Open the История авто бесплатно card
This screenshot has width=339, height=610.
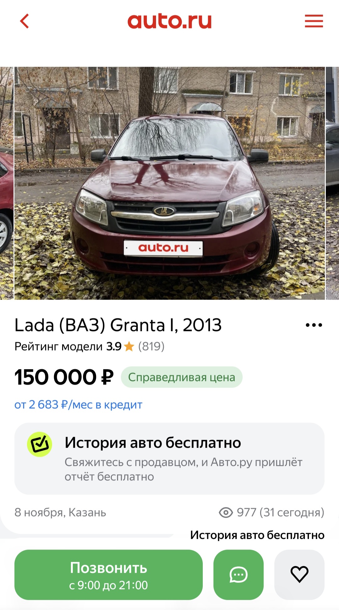point(169,459)
